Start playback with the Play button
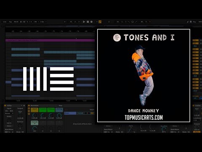202x152 pixels. click(x=84, y=22)
